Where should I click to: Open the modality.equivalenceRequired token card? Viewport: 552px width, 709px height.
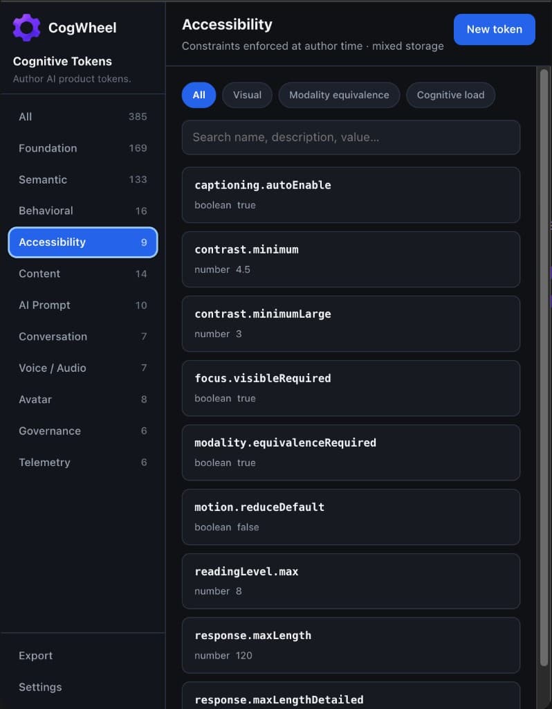pyautogui.click(x=351, y=452)
